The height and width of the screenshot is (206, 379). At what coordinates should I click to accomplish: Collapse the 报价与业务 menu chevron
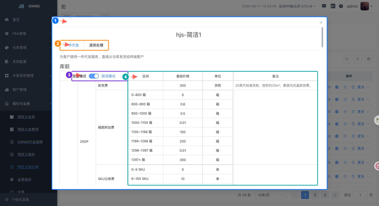point(51,104)
